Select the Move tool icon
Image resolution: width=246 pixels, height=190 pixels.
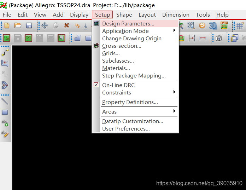pos(45,25)
